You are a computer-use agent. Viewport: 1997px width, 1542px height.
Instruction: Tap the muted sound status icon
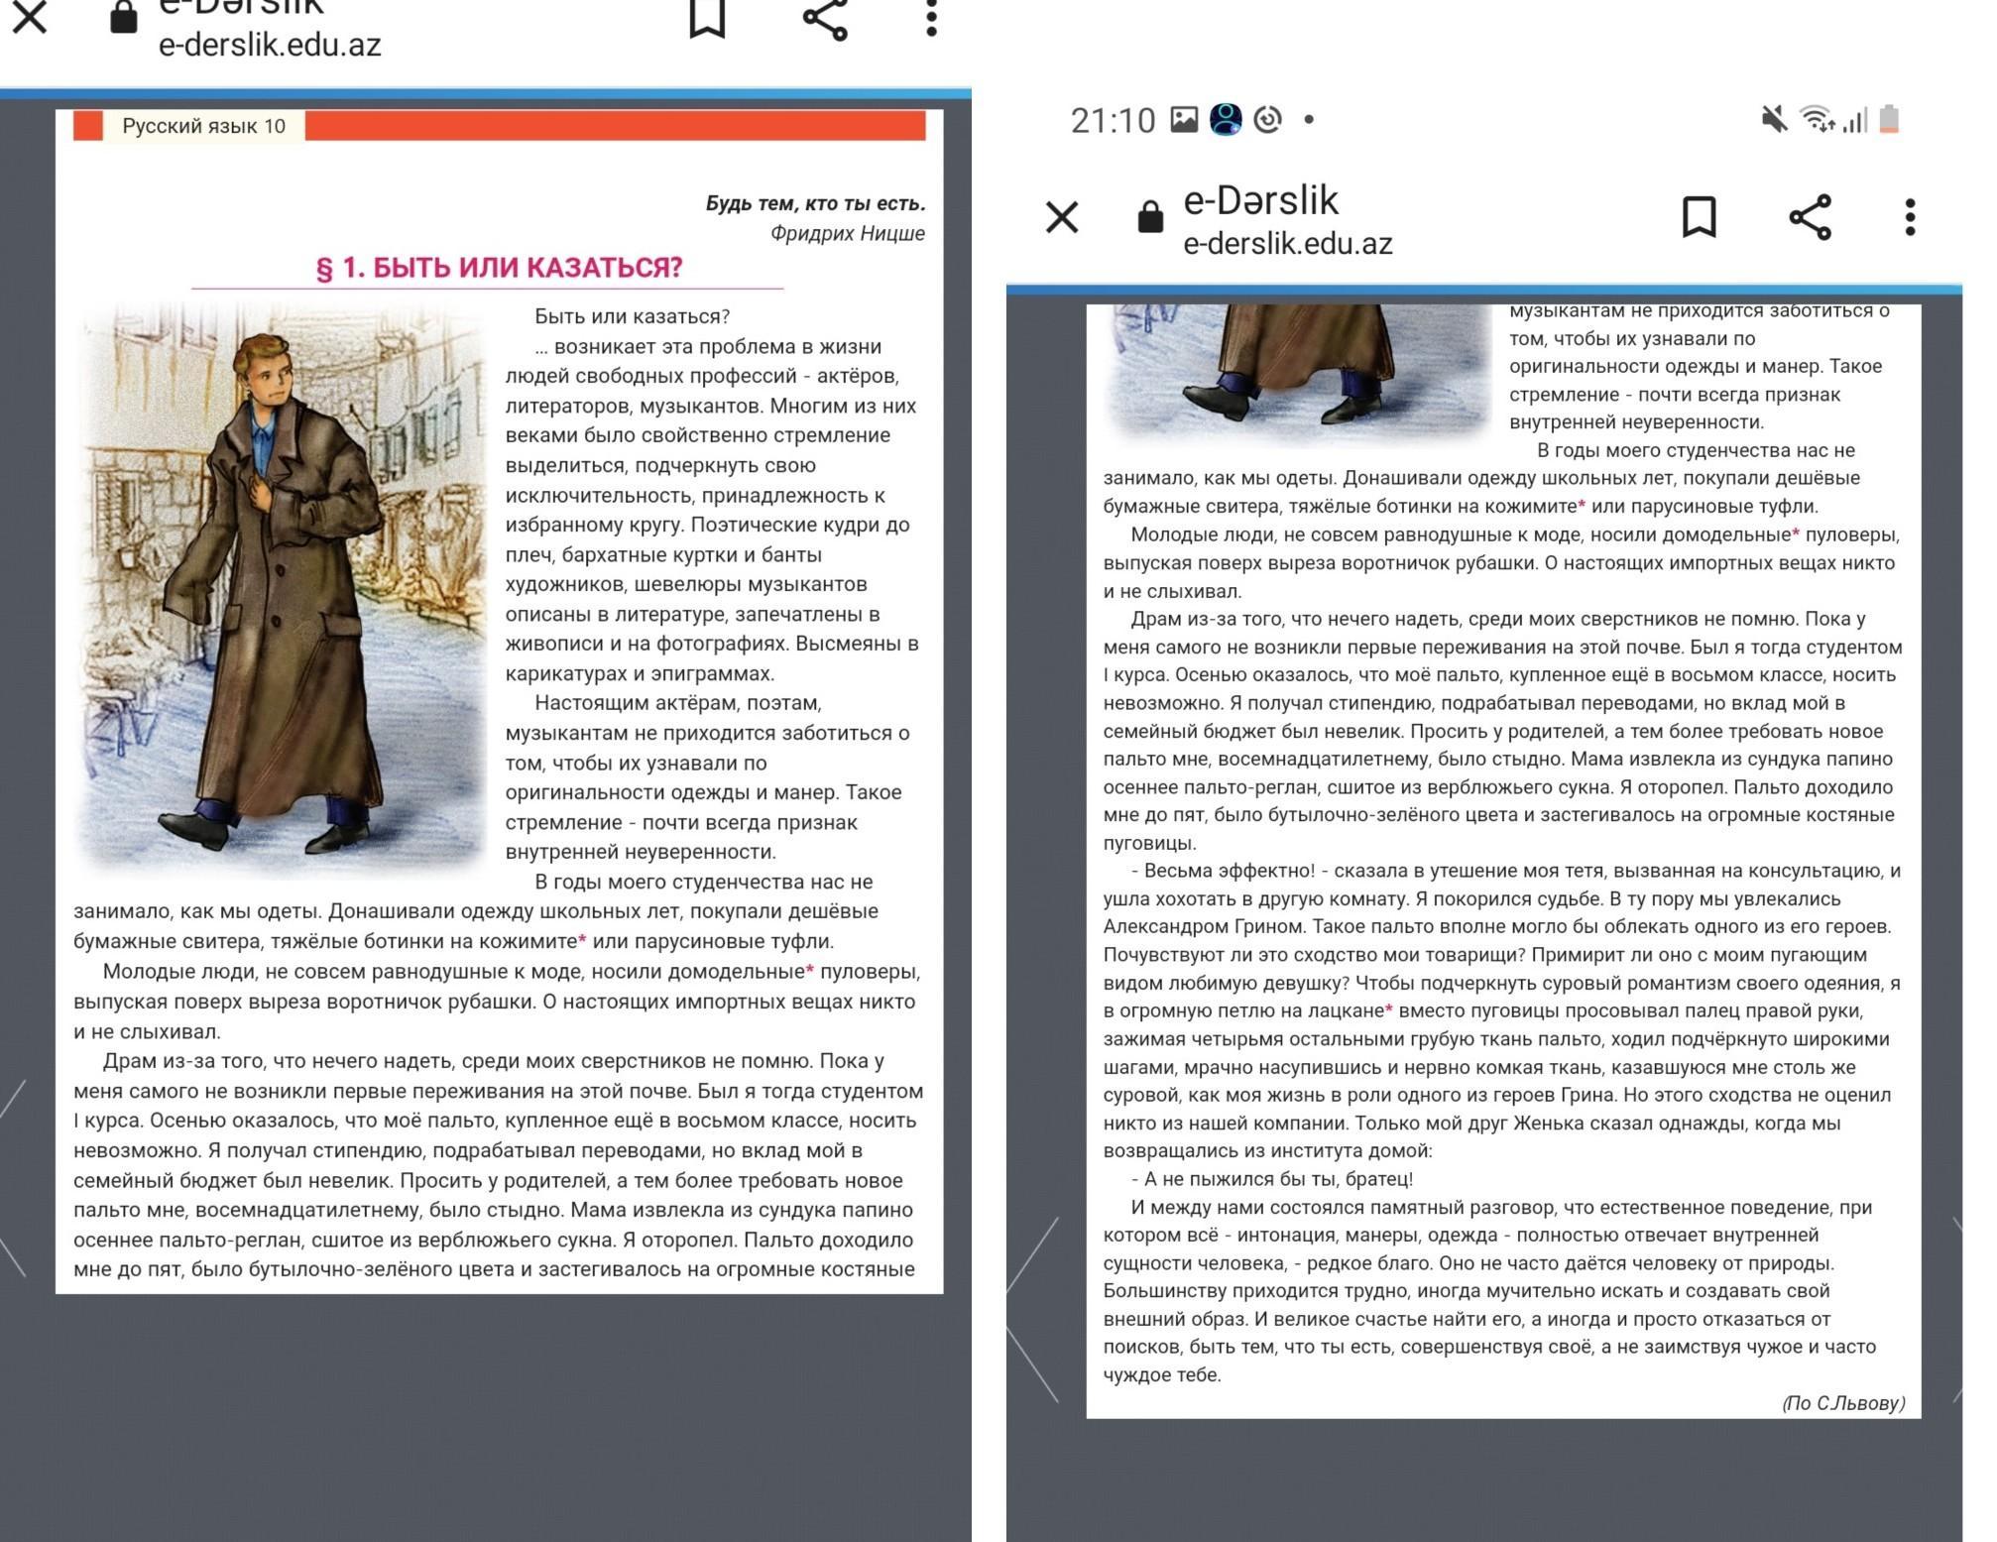click(1774, 120)
